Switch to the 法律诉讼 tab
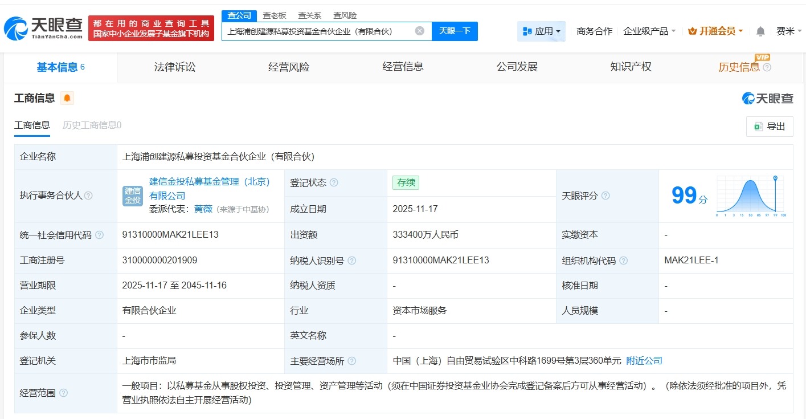The height and width of the screenshot is (419, 806). (x=174, y=67)
